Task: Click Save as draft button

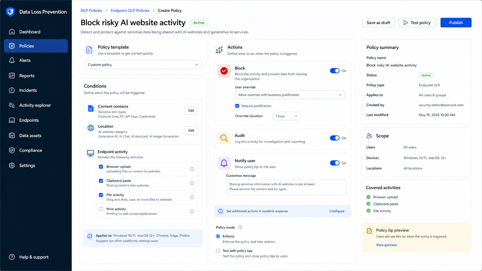Action: coord(378,22)
